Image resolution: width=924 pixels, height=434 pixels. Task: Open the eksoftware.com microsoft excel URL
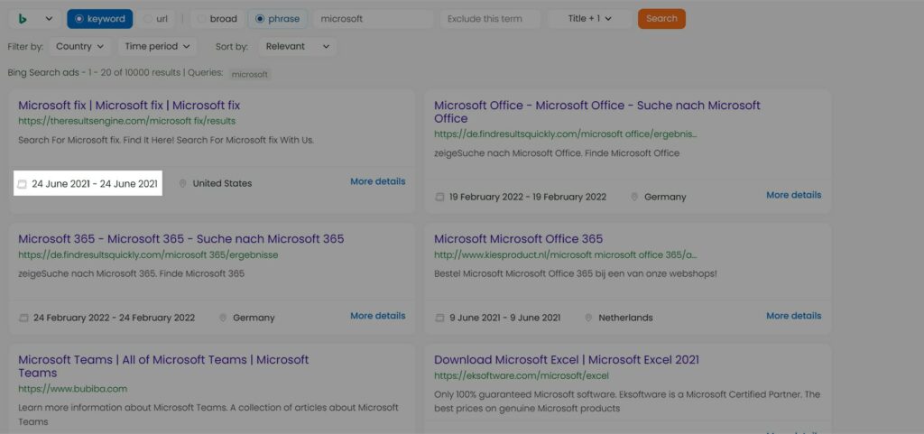coord(522,375)
